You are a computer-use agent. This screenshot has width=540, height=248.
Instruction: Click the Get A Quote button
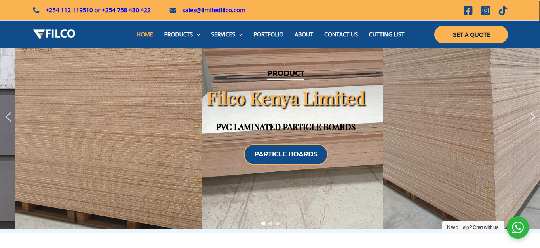471,34
